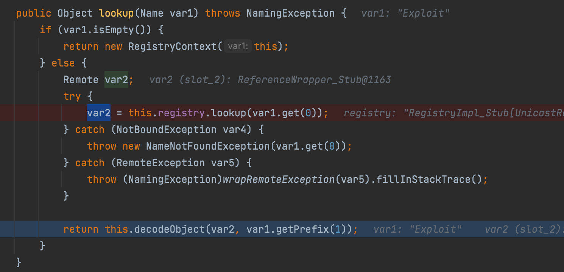Click the try keyword
This screenshot has width=564, height=272.
coord(72,96)
